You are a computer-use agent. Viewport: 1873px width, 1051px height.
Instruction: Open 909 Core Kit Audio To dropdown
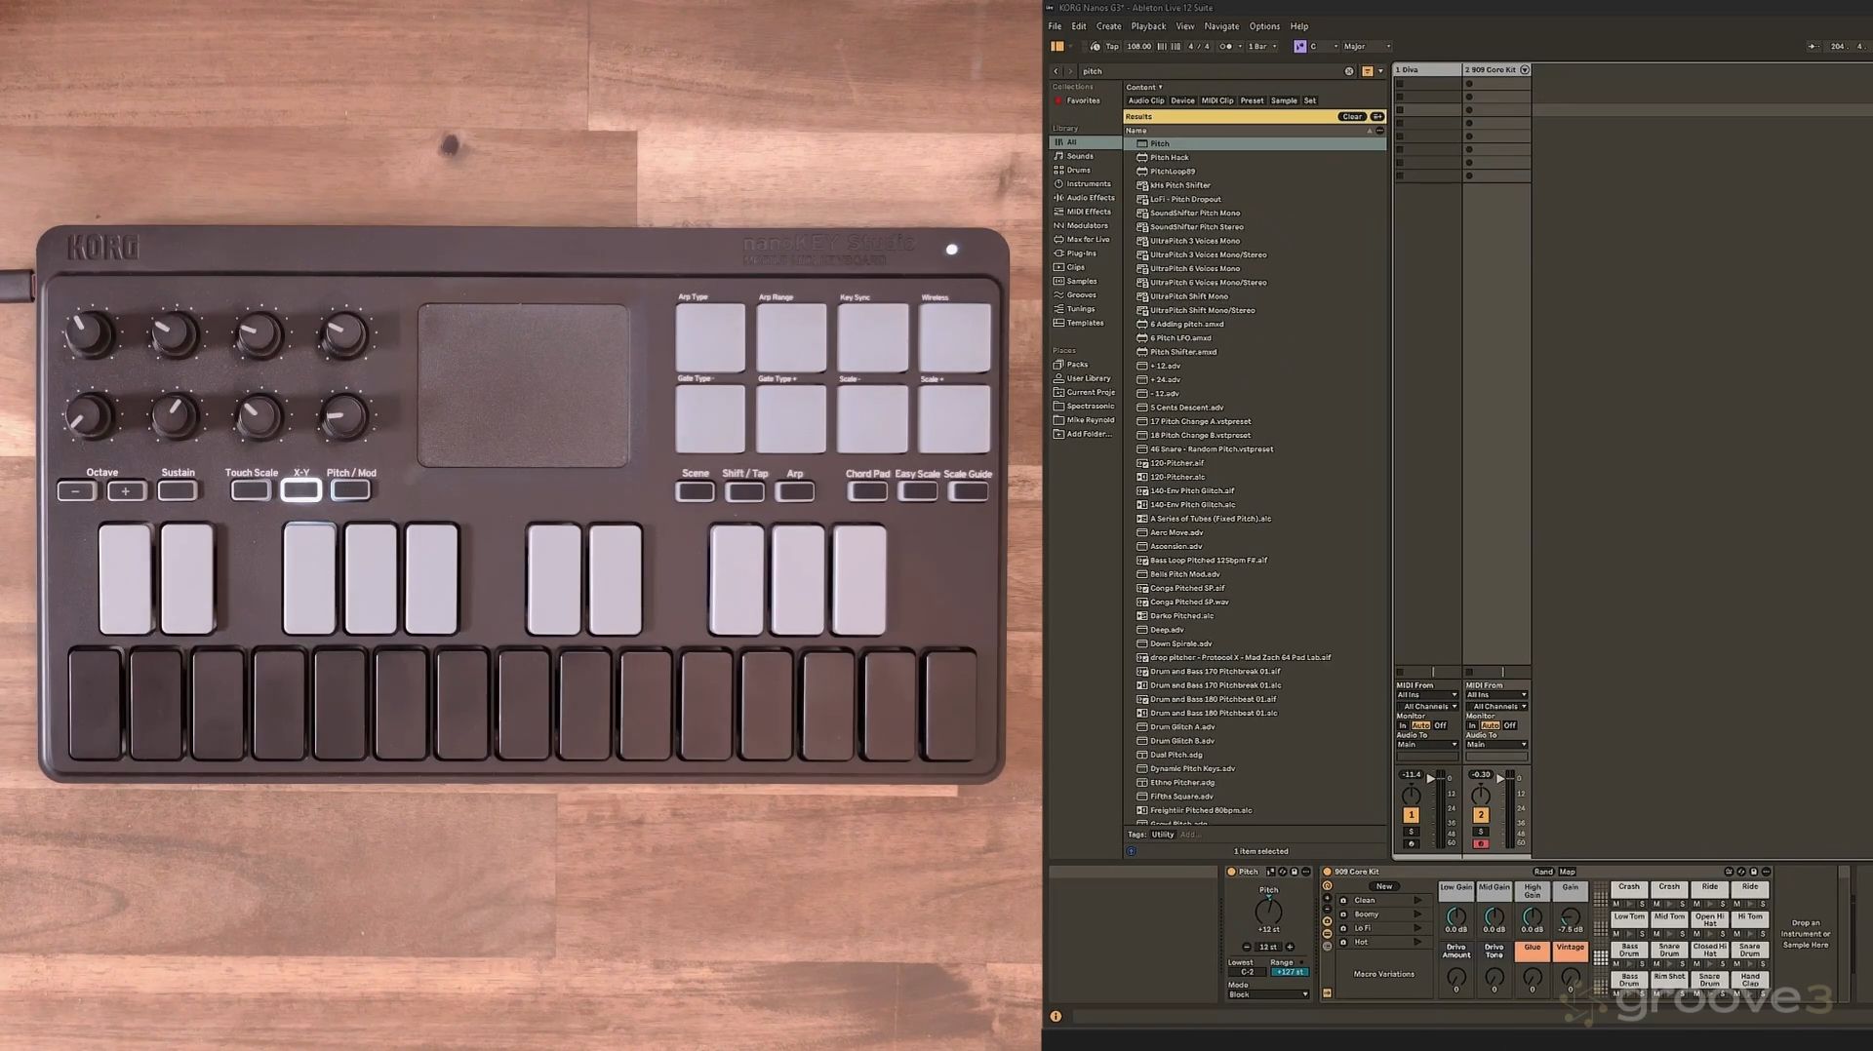(1496, 745)
